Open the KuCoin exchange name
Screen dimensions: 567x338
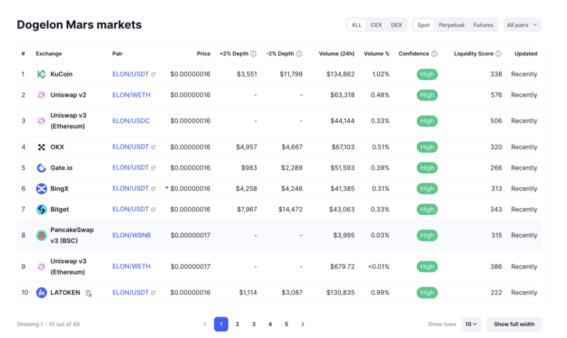pos(61,74)
